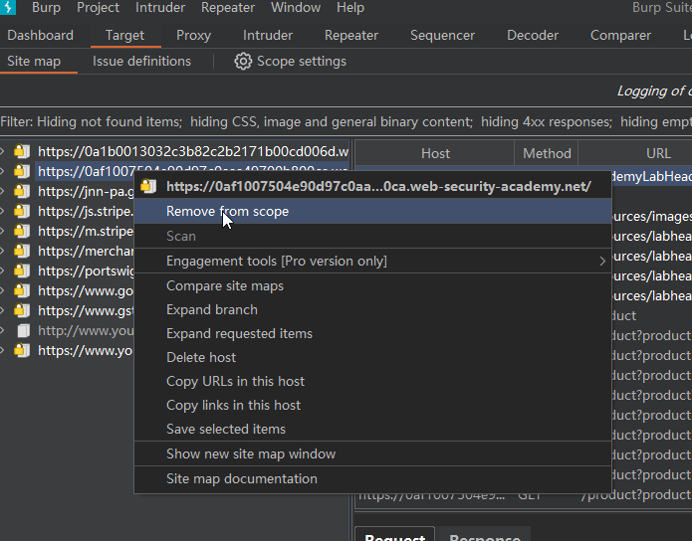The image size is (692, 541).
Task: Click page icon beside http://www.you host
Action: (x=23, y=330)
